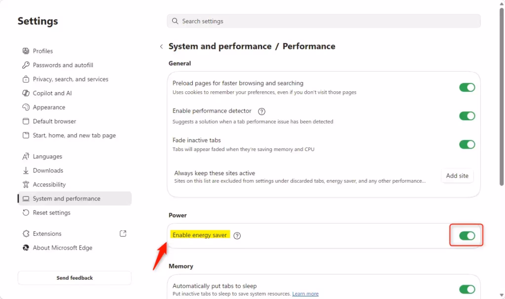Select the Downloads sidebar icon
Image resolution: width=505 pixels, height=299 pixels.
pyautogui.click(x=26, y=170)
